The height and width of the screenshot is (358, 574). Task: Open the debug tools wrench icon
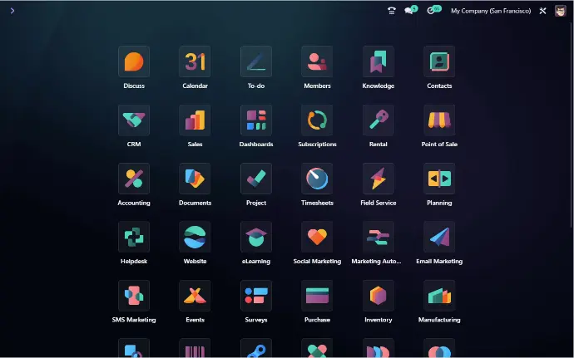[x=542, y=11]
